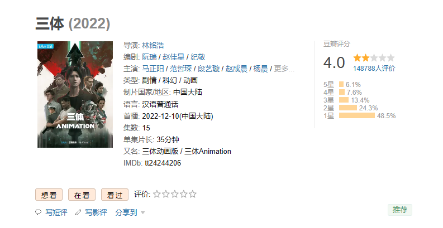Screen dimensions: 443x228
Task: Rate five stars in 评价 row
Action: click(192, 194)
